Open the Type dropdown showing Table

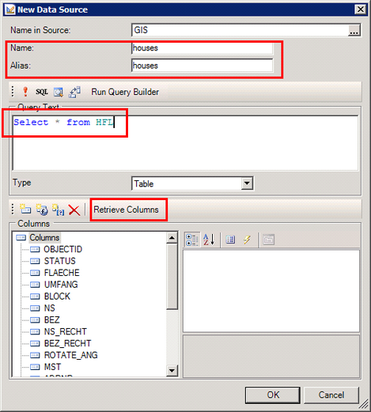click(x=247, y=183)
